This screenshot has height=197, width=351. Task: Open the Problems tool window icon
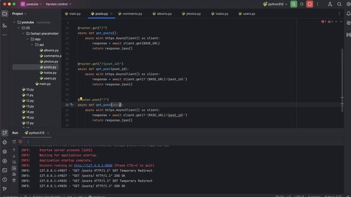[x=4, y=179]
